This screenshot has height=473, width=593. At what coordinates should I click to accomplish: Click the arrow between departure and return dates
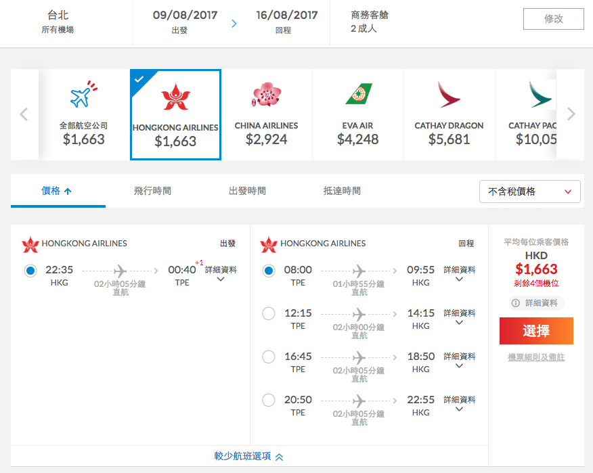click(x=234, y=24)
